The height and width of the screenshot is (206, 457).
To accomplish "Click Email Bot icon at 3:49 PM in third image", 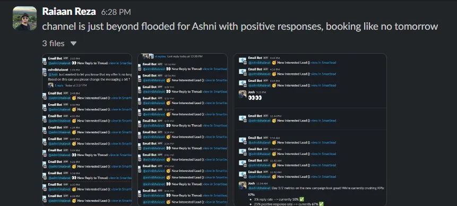I will 243,60.
